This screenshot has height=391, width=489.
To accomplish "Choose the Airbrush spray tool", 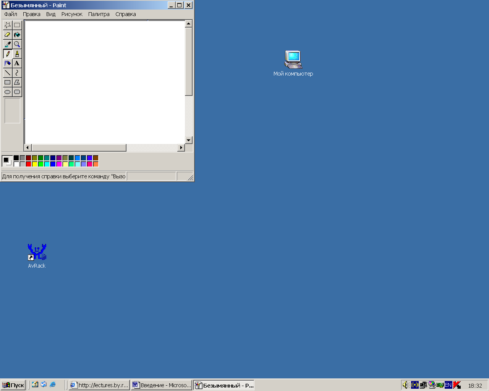I will point(8,63).
